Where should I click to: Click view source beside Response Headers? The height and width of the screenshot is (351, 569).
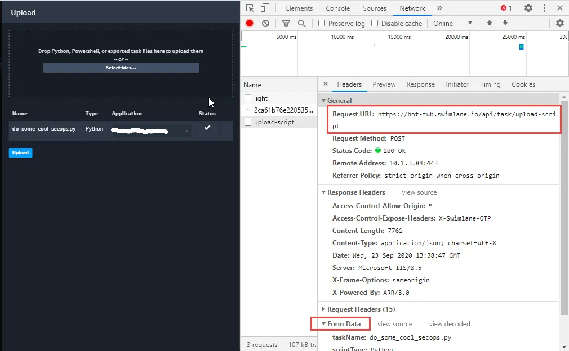tap(419, 192)
